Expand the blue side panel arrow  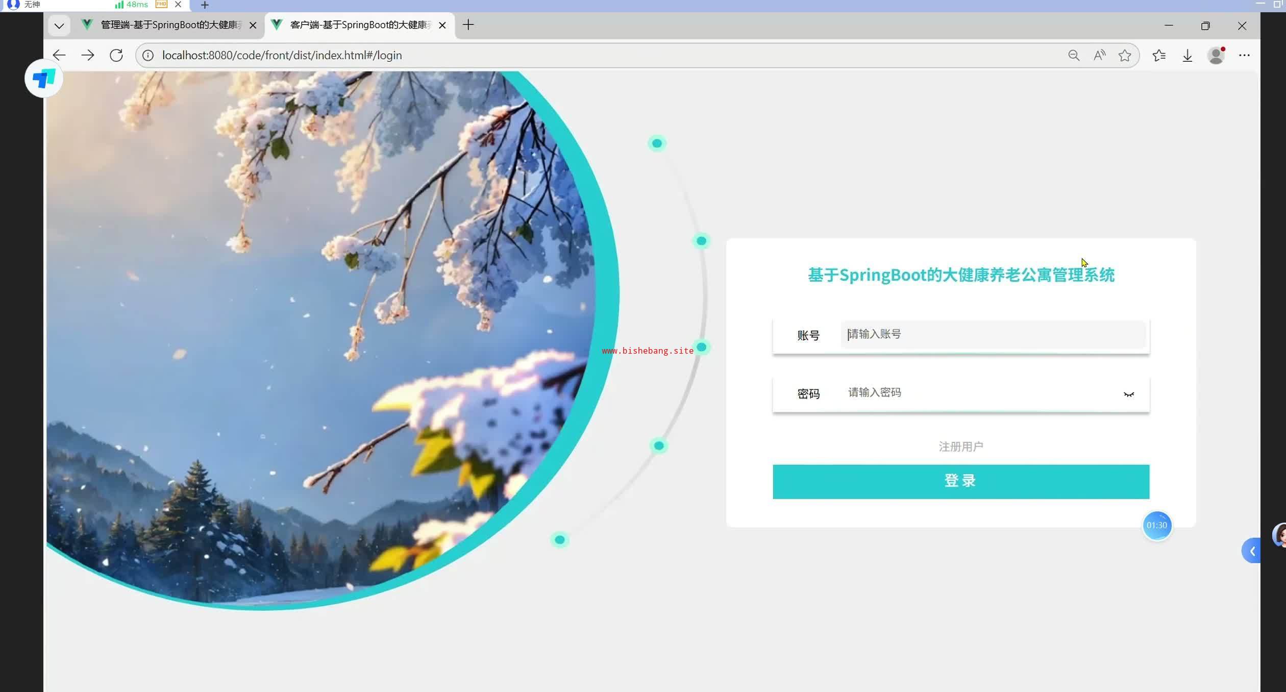pyautogui.click(x=1252, y=551)
